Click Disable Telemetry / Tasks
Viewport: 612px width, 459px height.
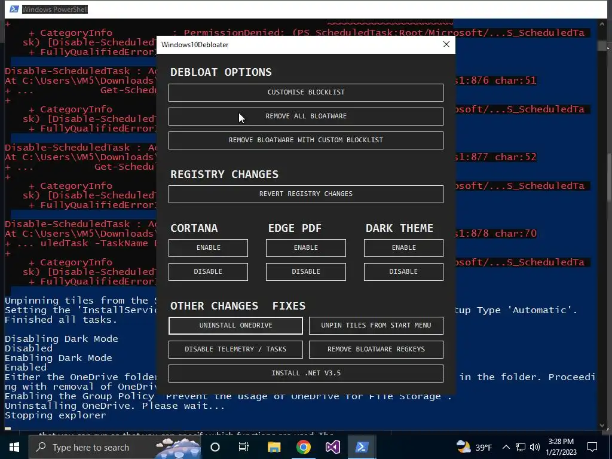tap(235, 349)
